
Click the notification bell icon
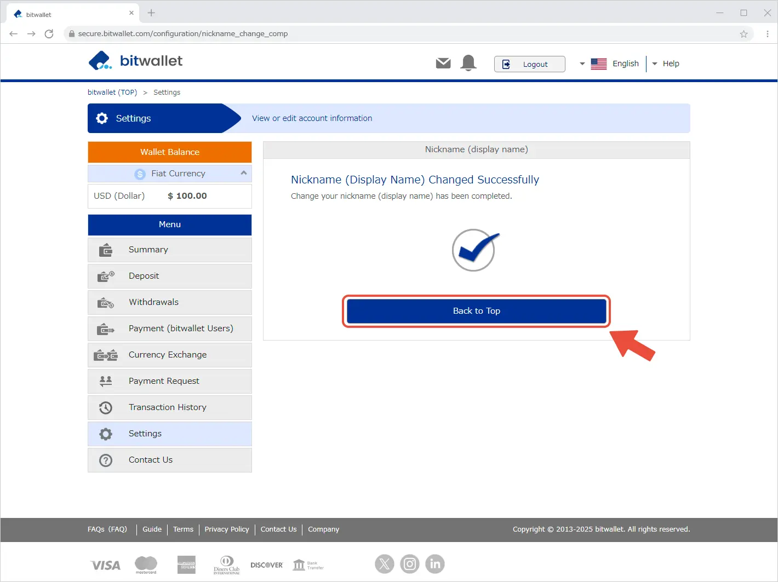[x=468, y=64]
